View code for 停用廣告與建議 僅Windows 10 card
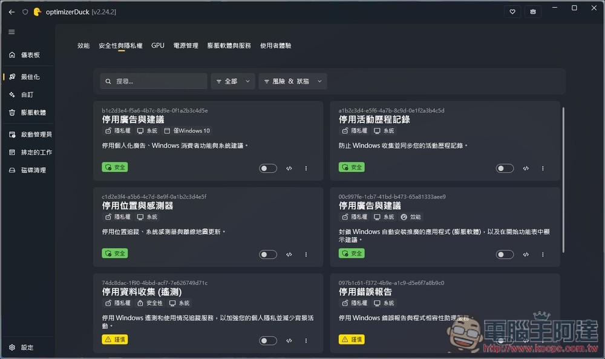 pos(289,168)
